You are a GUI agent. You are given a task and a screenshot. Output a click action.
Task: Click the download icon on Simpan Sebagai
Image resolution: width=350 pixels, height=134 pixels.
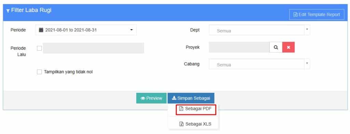pos(174,98)
